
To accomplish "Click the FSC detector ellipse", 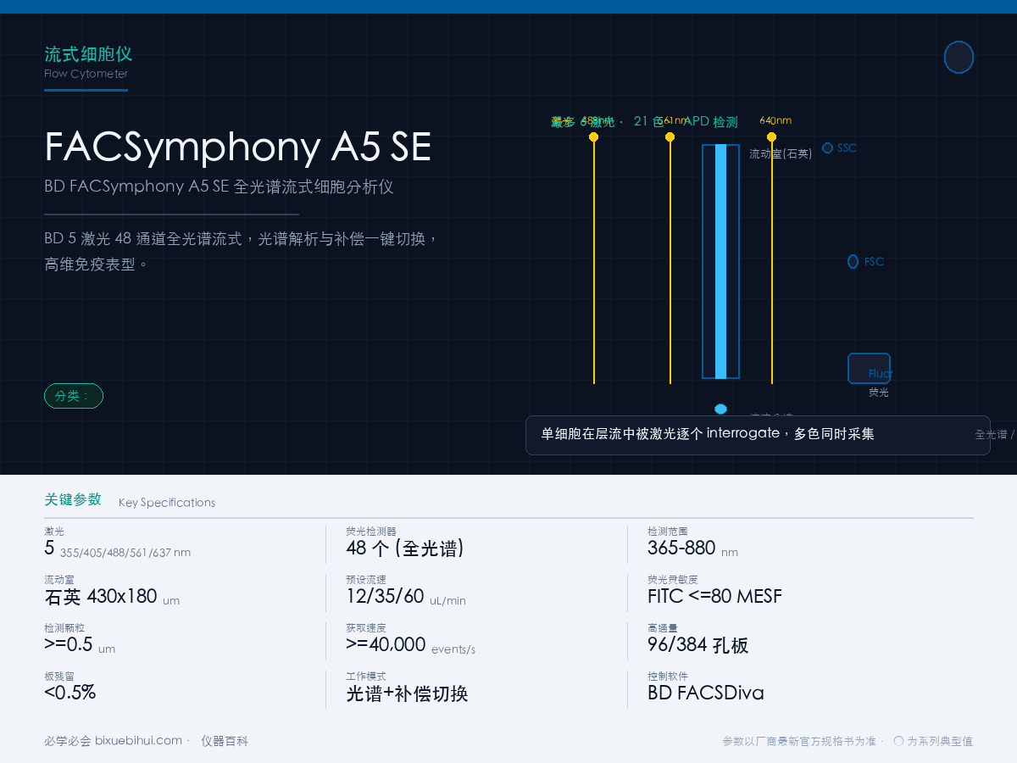I will point(853,261).
